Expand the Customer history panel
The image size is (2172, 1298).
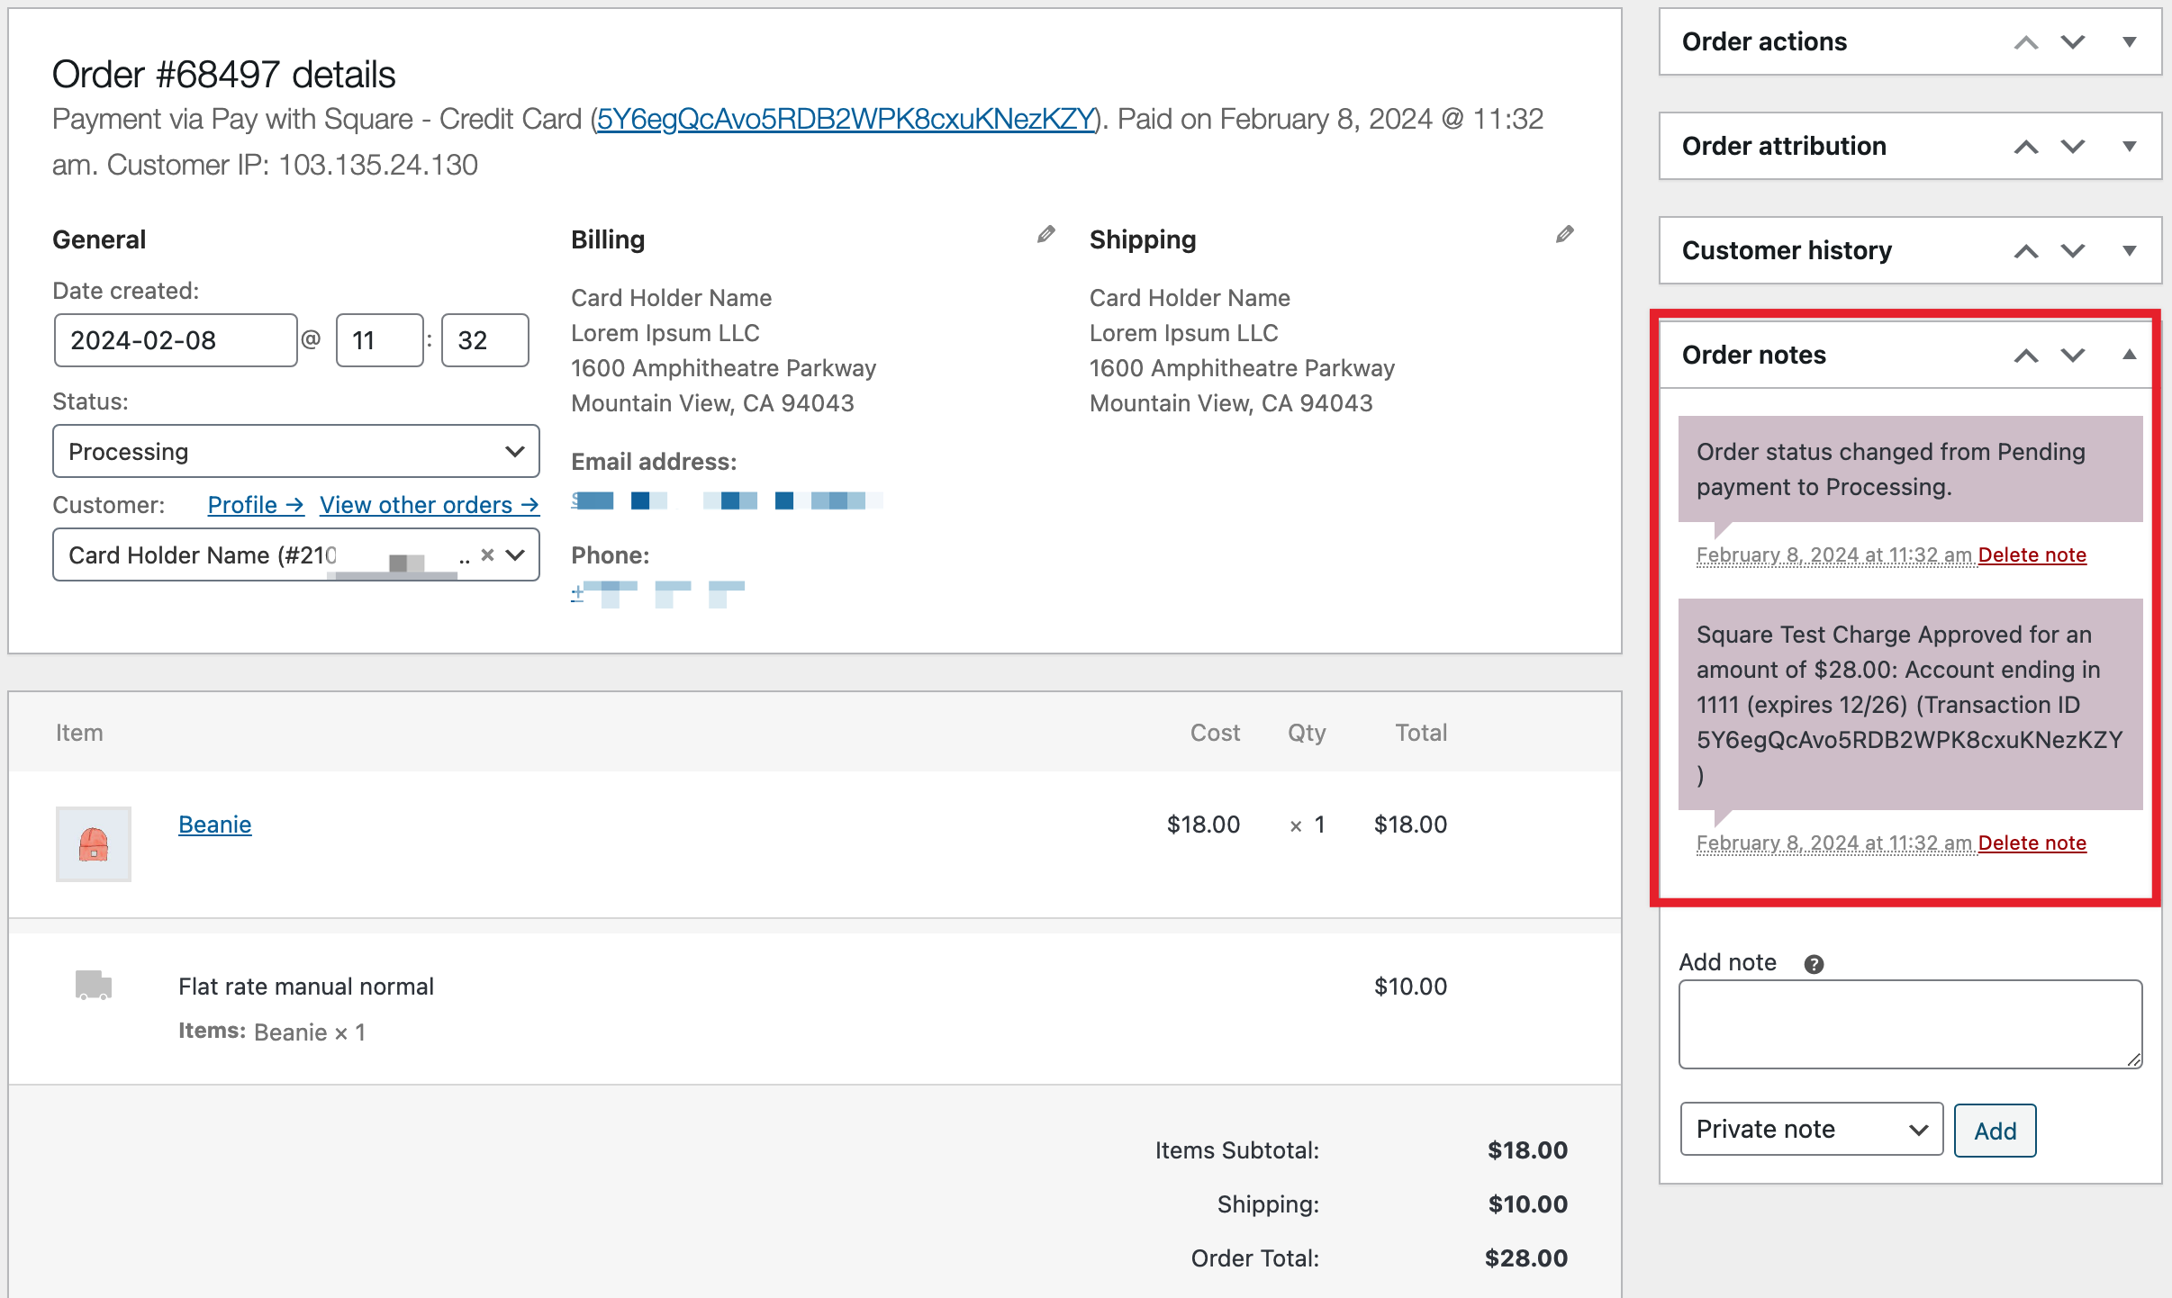coord(2130,251)
